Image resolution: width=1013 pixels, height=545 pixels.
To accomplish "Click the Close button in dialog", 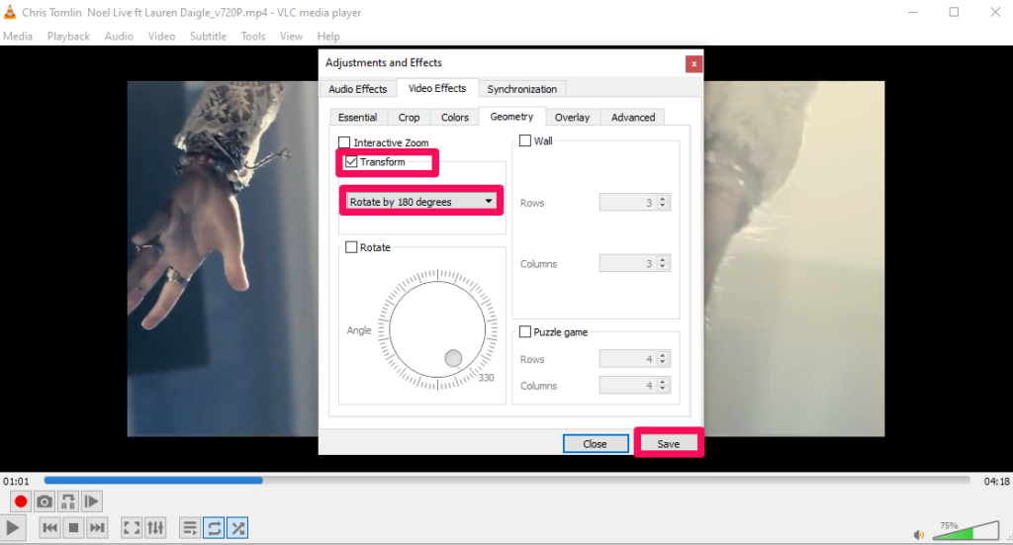I will tap(595, 444).
